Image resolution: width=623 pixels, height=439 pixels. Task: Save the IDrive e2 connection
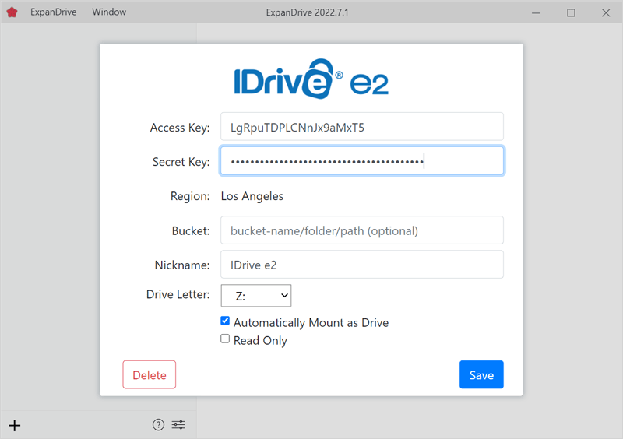click(x=481, y=374)
